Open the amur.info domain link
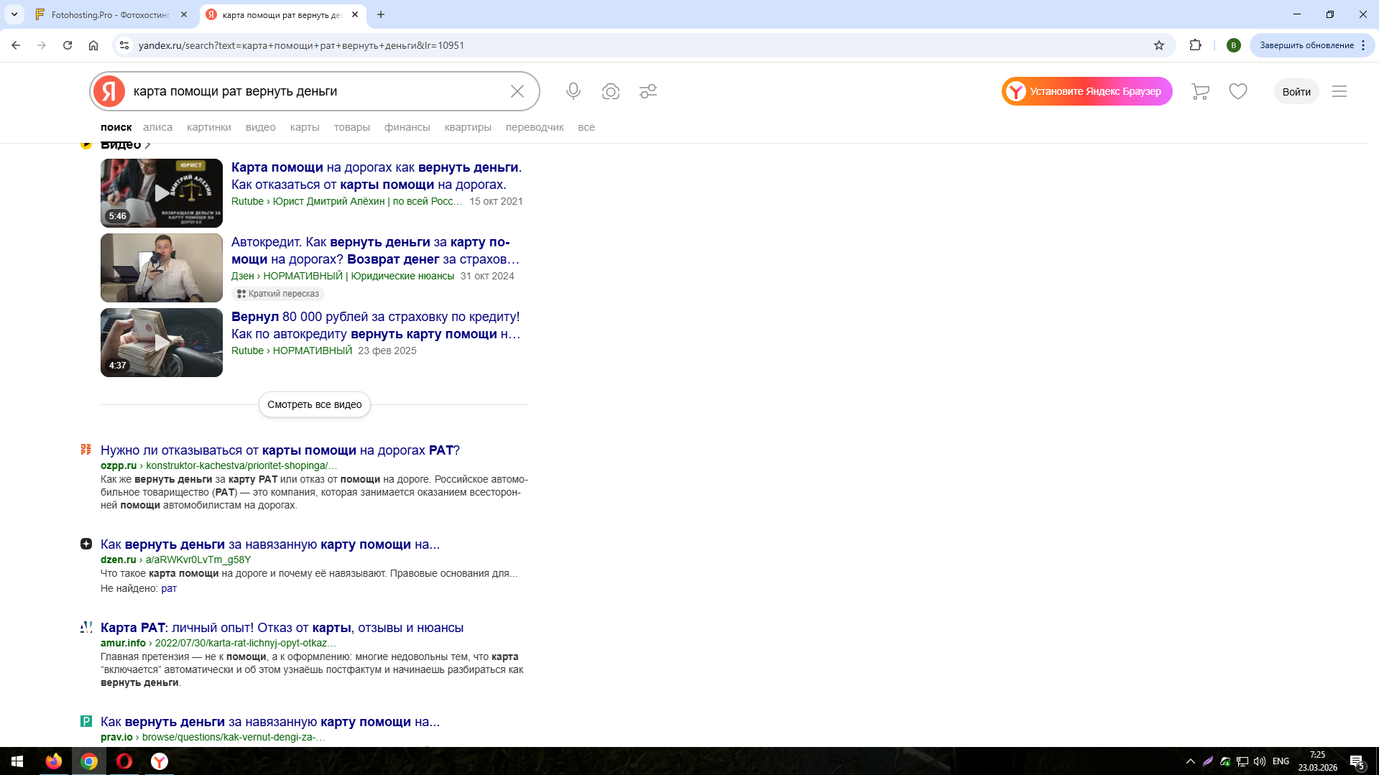 coord(123,643)
